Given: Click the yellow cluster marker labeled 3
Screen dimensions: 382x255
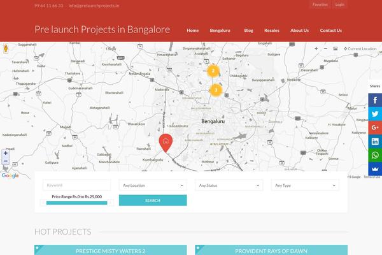Looking at the screenshot, I should click(x=216, y=90).
